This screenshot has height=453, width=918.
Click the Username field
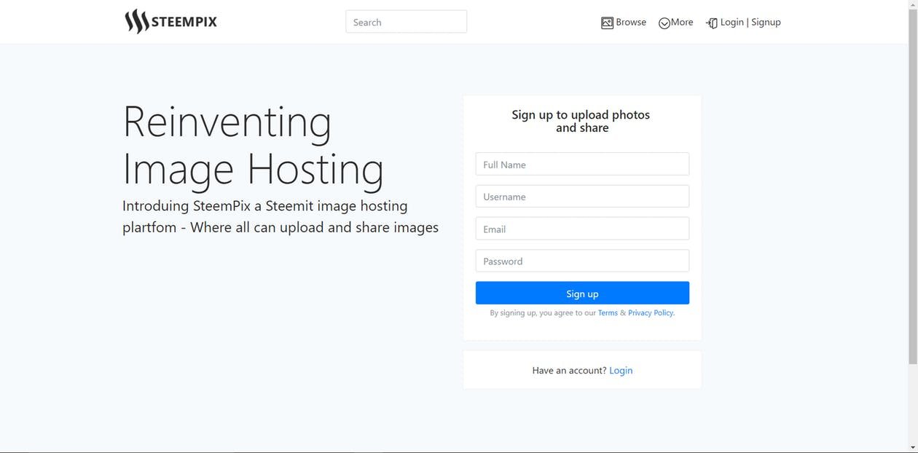tap(582, 197)
